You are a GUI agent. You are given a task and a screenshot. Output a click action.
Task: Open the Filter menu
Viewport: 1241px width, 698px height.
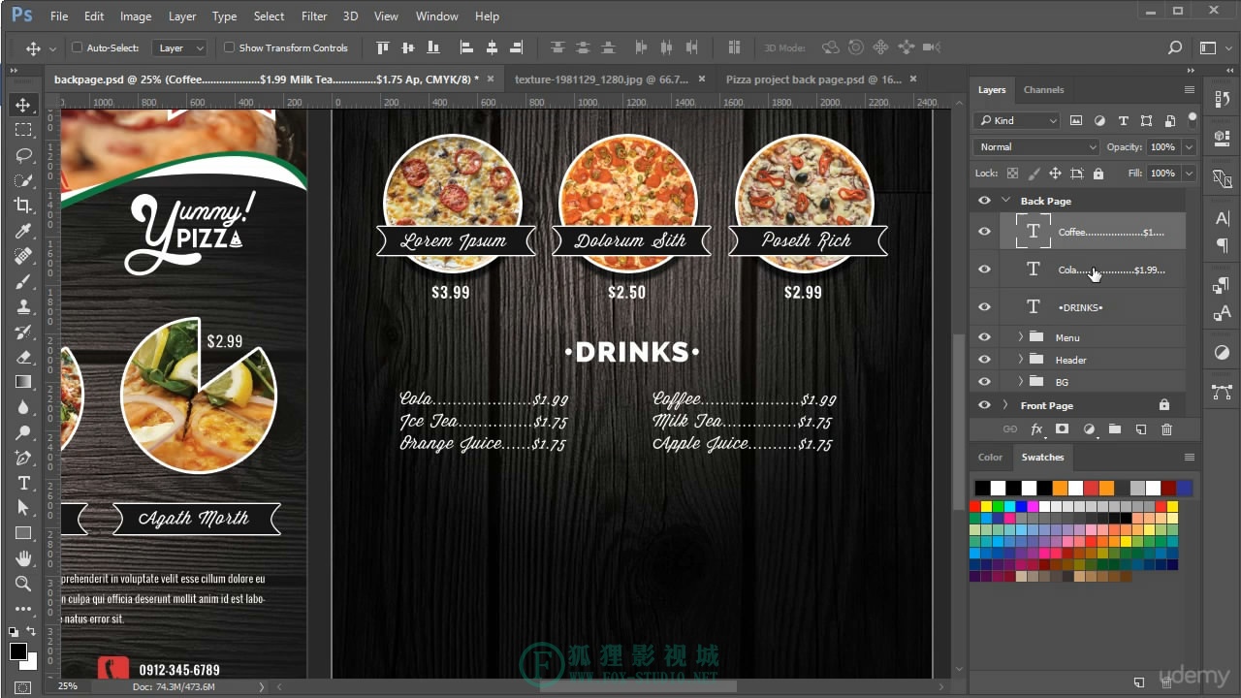click(314, 16)
